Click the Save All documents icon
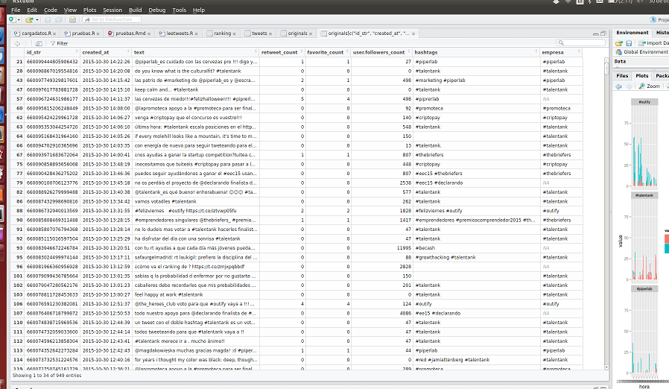This screenshot has width=669, height=389. coord(59,19)
